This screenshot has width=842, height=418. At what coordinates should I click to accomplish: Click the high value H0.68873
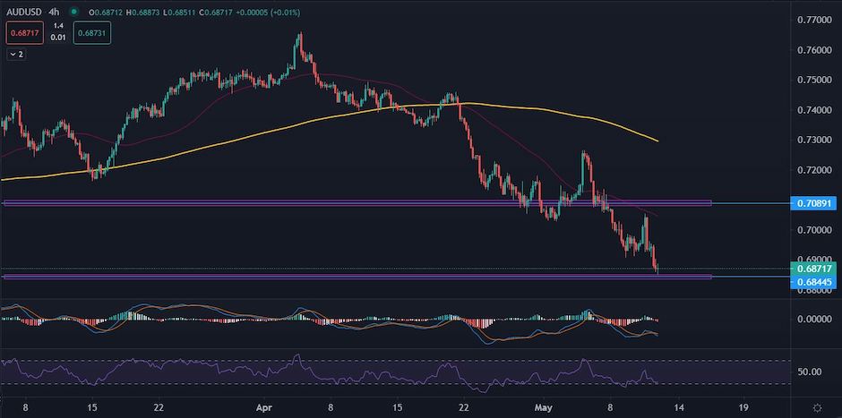click(x=142, y=12)
